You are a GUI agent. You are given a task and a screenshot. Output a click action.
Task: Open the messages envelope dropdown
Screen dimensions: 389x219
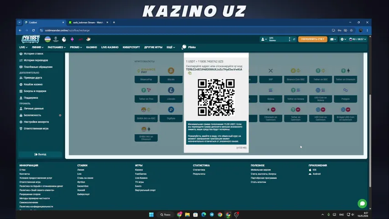tap(333, 39)
